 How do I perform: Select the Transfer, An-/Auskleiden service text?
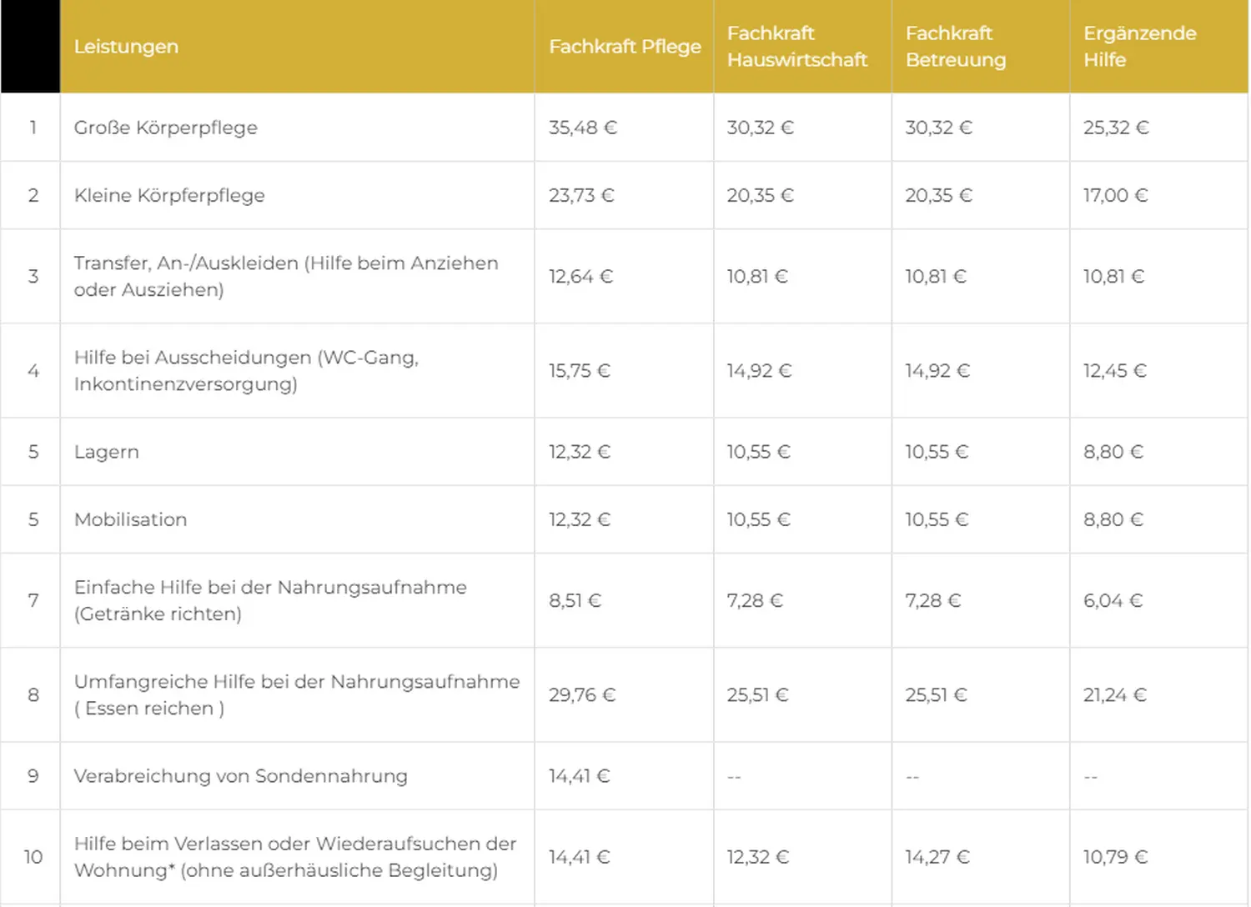point(286,276)
